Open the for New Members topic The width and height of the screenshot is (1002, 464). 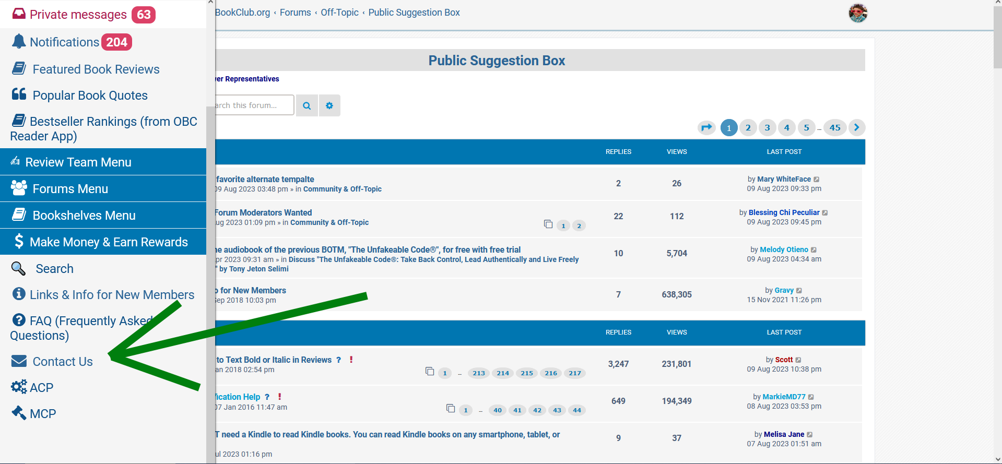[x=251, y=290]
